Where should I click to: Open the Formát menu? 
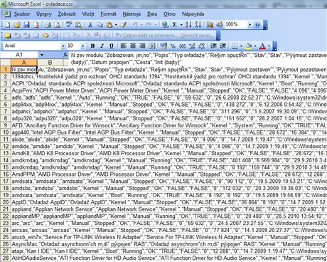[108, 14]
